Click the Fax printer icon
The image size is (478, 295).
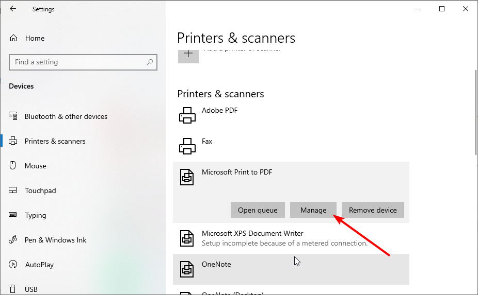(187, 146)
